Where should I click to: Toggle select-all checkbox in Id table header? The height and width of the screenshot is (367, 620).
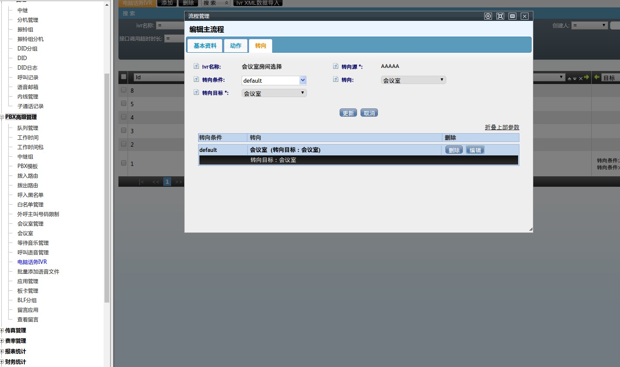click(124, 77)
